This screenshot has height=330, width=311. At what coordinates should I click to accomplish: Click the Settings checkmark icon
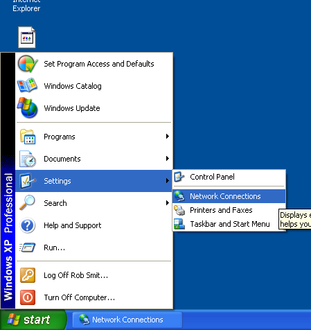click(28, 181)
